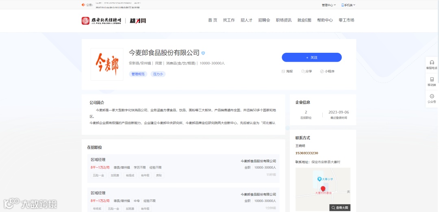Open the 找工作 menu item

[229, 20]
